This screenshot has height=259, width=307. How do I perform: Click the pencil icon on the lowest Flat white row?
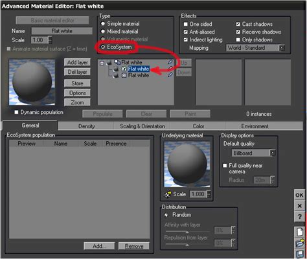pyautogui.click(x=170, y=75)
